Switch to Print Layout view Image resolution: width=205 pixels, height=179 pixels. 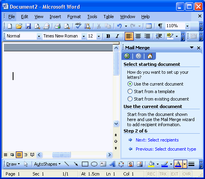[19, 155]
